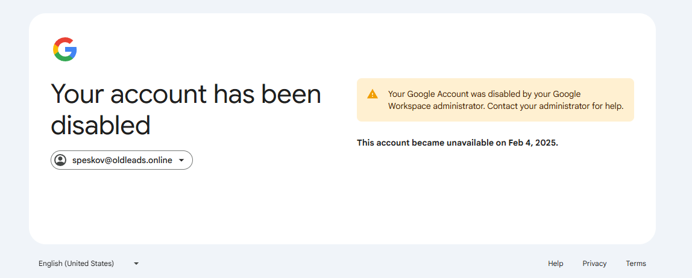
Task: Click the profile avatar icon beside the email
Action: click(x=60, y=160)
